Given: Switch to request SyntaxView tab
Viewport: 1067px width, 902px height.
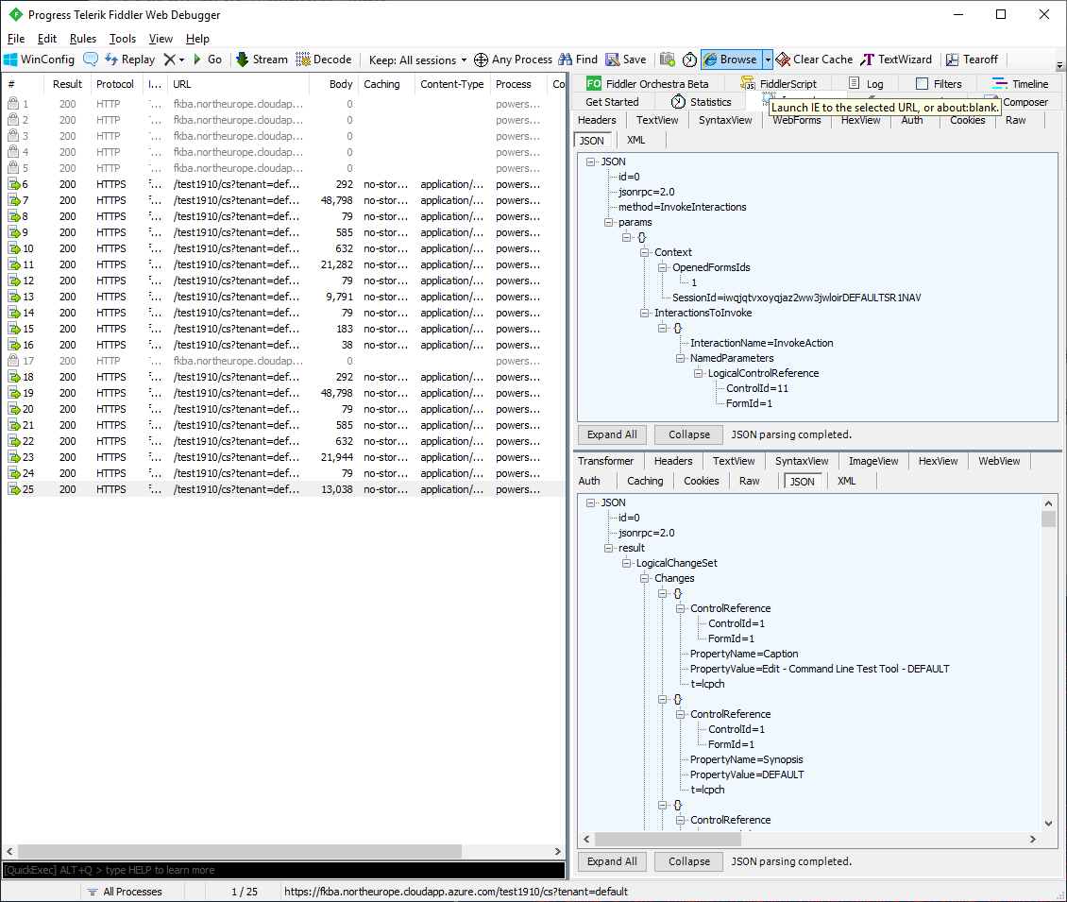Looking at the screenshot, I should click(725, 120).
